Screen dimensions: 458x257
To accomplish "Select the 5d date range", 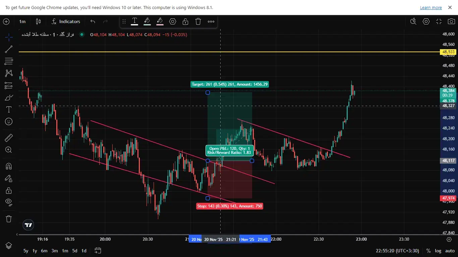I will [x=74, y=251].
